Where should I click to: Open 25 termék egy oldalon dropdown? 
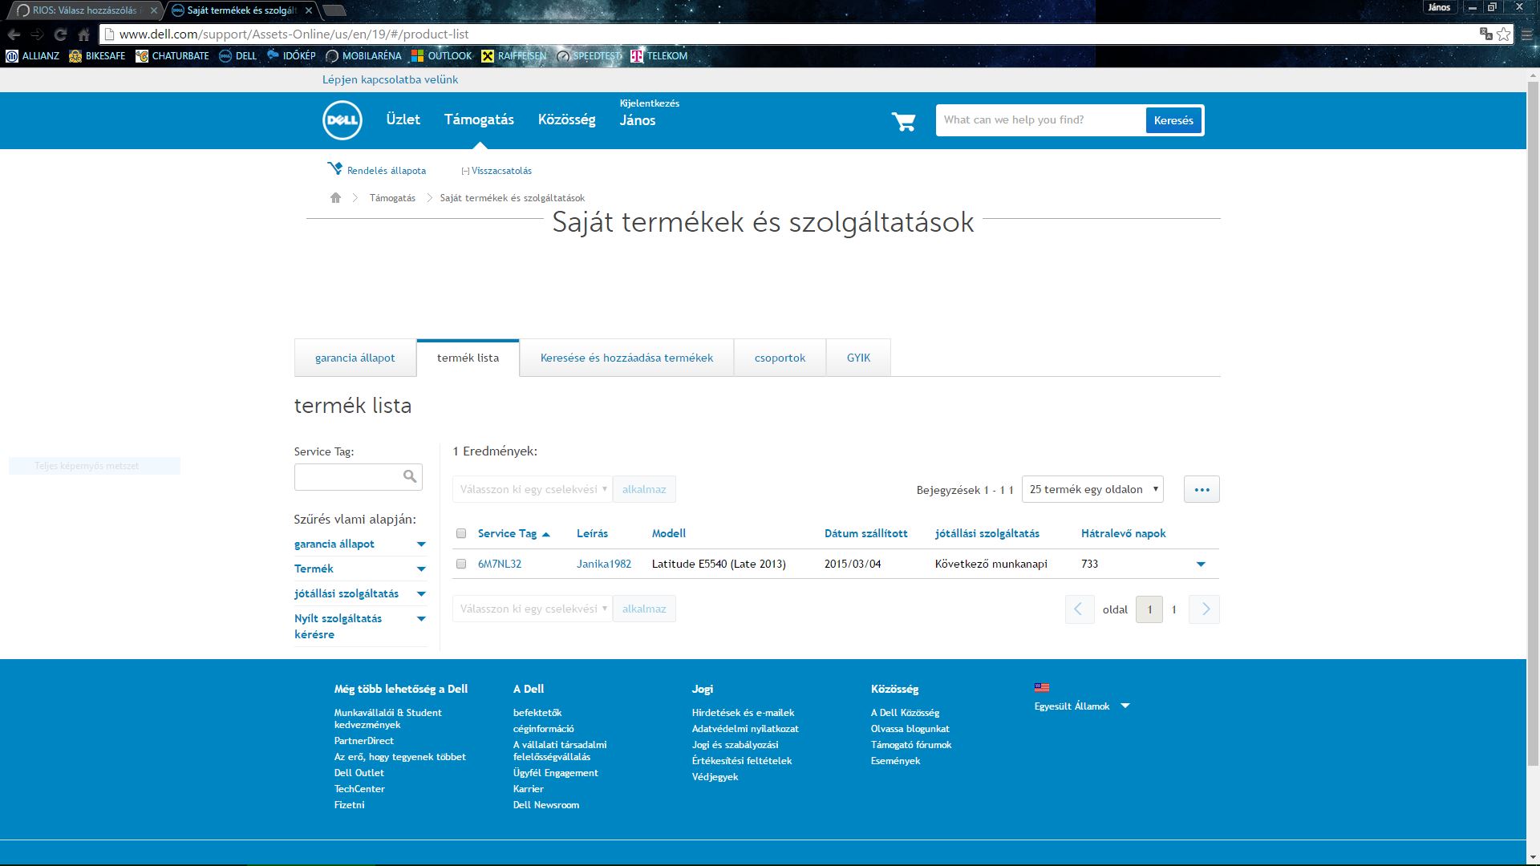[x=1092, y=489]
